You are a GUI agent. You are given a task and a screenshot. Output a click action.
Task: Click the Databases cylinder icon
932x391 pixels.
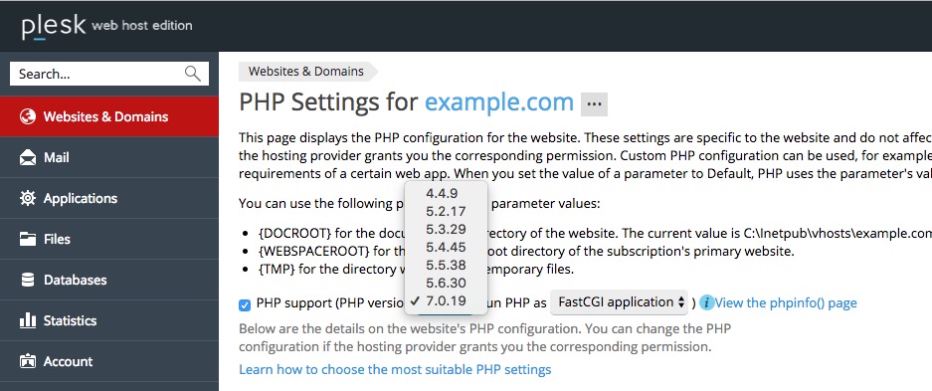tap(27, 280)
